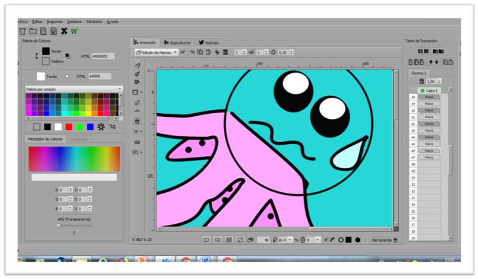Open the Edición de Marcos dropdown
478x279 pixels.
156,52
